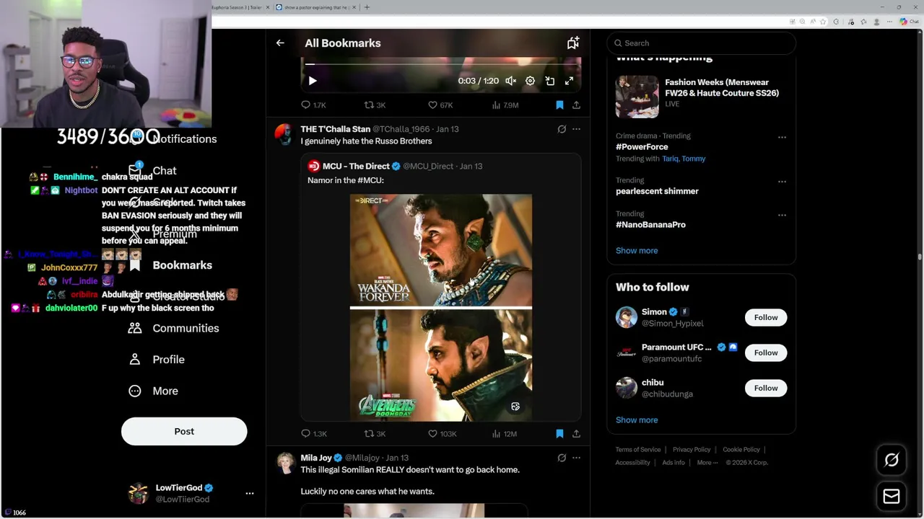Open the Fashion Weeks live event thumbnail
924x519 pixels.
(637, 97)
